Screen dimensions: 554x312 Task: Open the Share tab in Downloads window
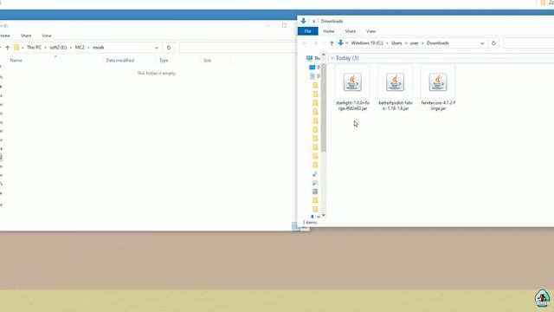point(350,31)
